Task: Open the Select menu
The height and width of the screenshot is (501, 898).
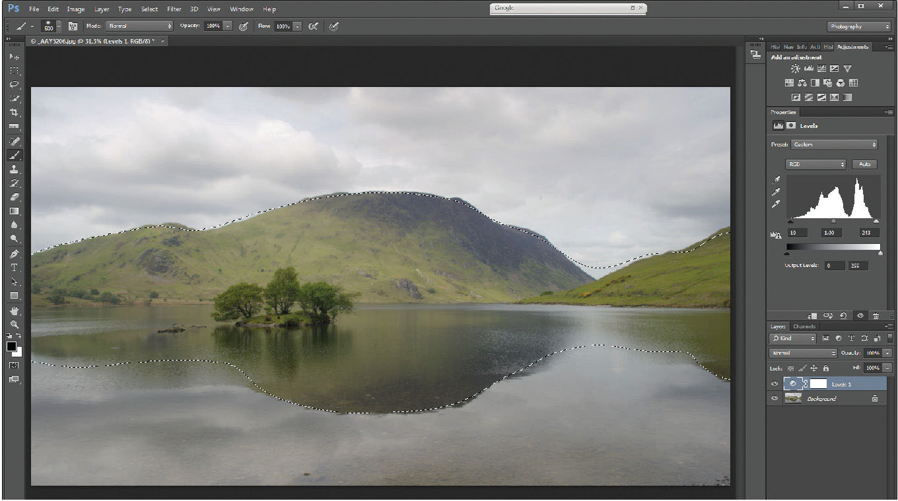Action: point(149,9)
